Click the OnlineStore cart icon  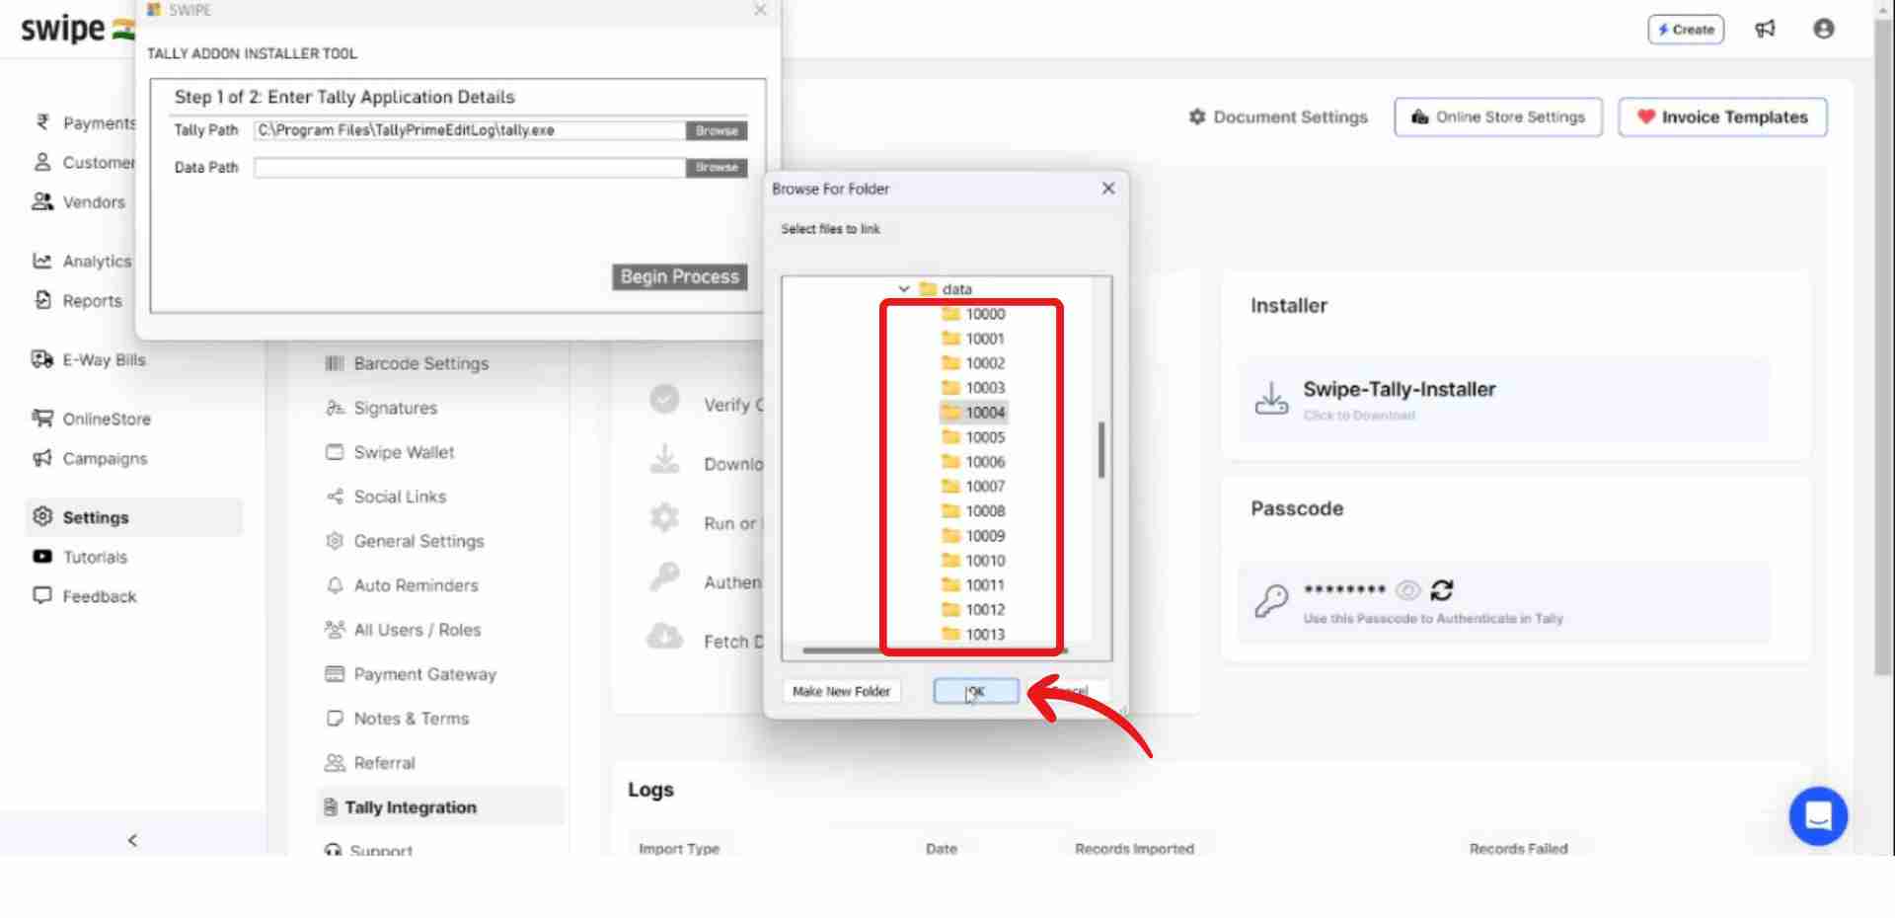(42, 419)
